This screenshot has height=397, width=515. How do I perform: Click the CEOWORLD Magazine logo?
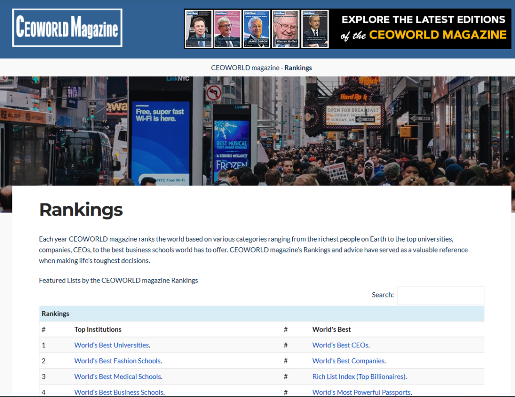(x=67, y=28)
